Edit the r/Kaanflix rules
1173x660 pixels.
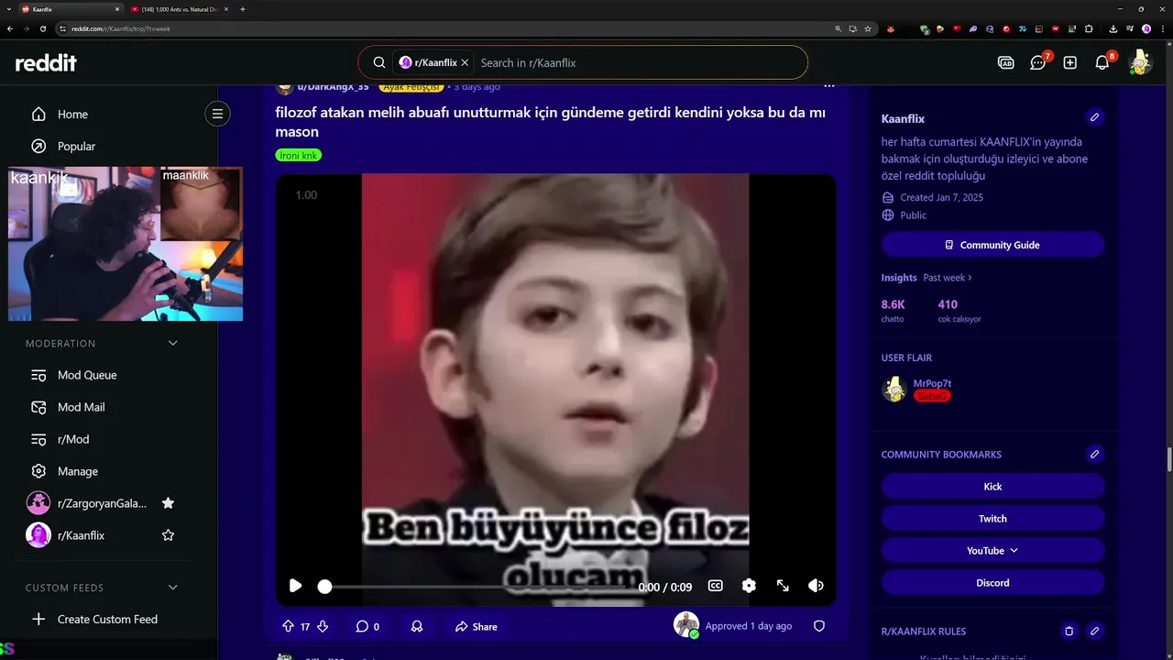pyautogui.click(x=1094, y=631)
